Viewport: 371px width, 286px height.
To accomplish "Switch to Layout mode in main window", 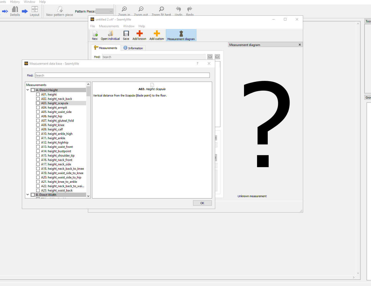I will (x=34, y=11).
